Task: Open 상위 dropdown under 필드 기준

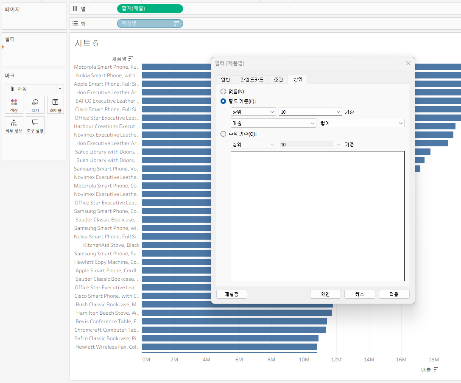Action: 253,112
